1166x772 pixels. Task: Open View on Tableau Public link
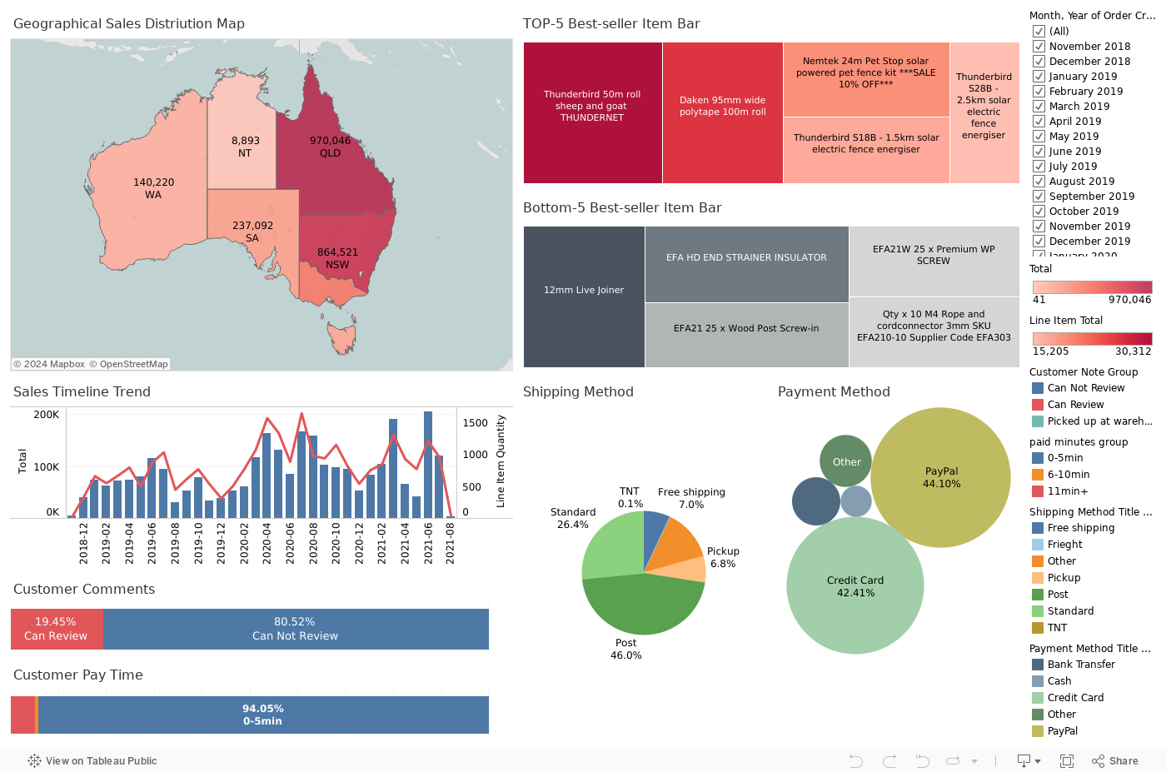coord(92,760)
